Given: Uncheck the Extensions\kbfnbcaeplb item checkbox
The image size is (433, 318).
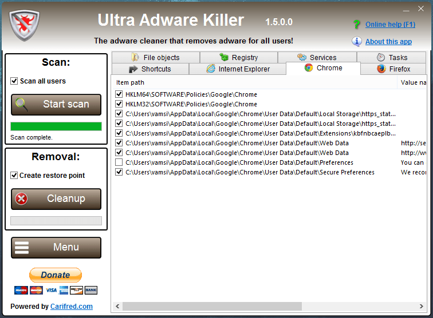Looking at the screenshot, I should point(119,133).
